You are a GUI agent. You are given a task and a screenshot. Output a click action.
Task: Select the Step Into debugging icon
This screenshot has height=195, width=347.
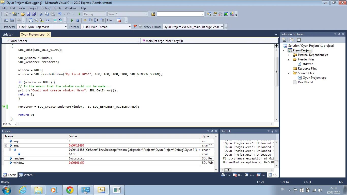pos(90,20)
